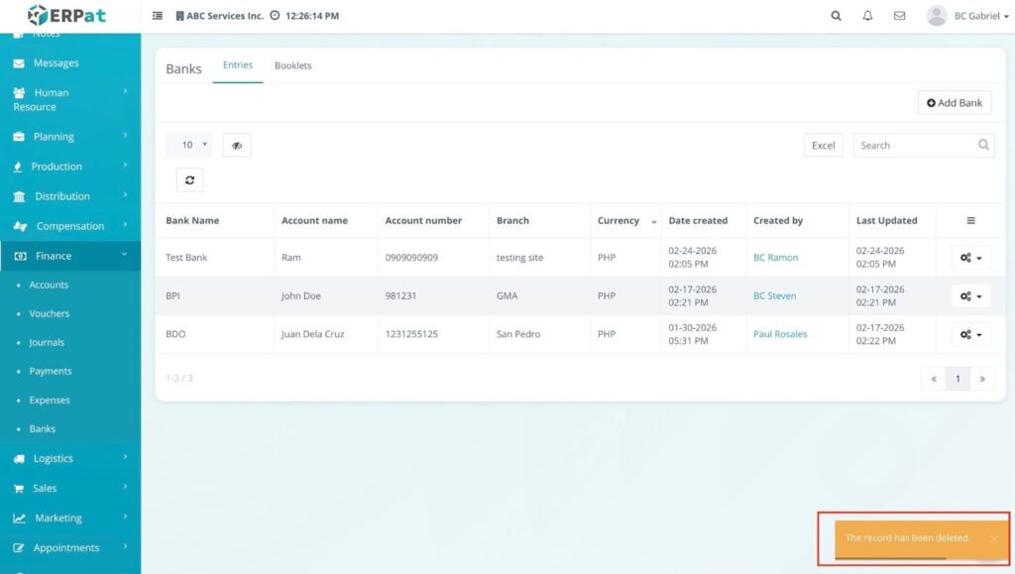Open actions dropdown for BDO row
1015x574 pixels.
(x=970, y=334)
